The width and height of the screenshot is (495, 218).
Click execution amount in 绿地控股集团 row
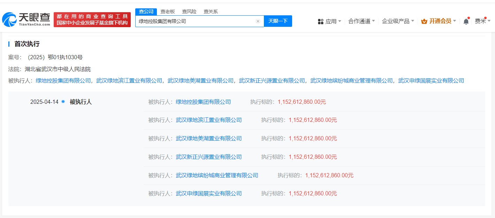coord(302,102)
